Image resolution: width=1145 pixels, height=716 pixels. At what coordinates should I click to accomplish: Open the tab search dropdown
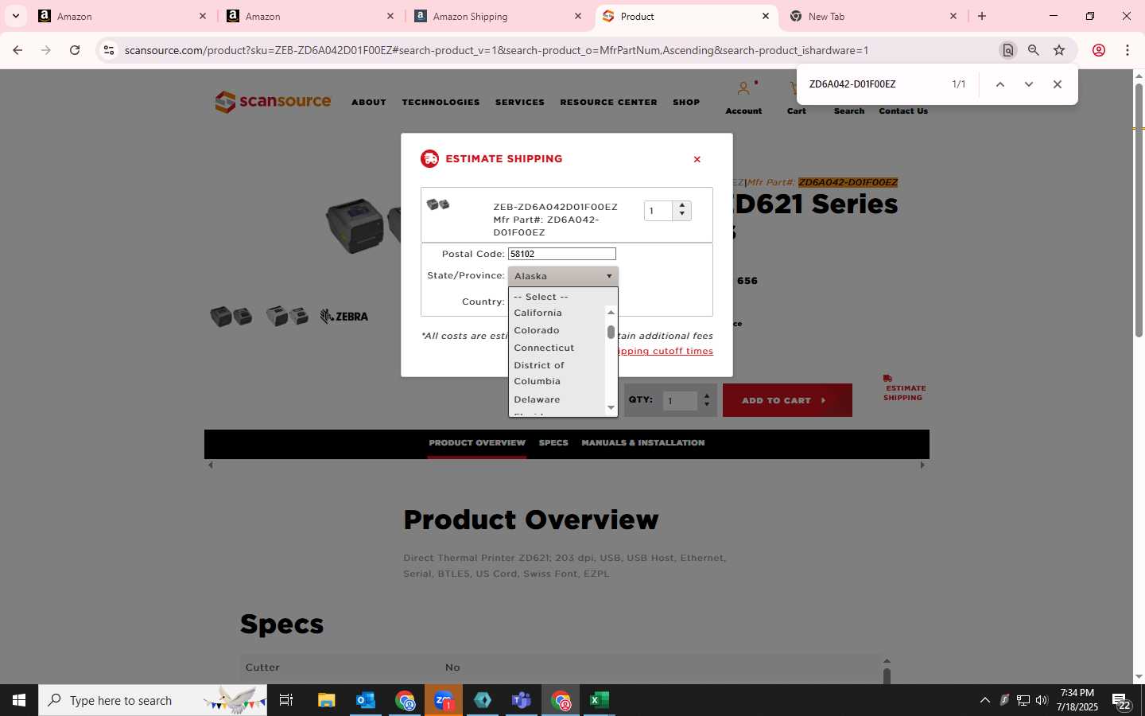[x=16, y=16]
